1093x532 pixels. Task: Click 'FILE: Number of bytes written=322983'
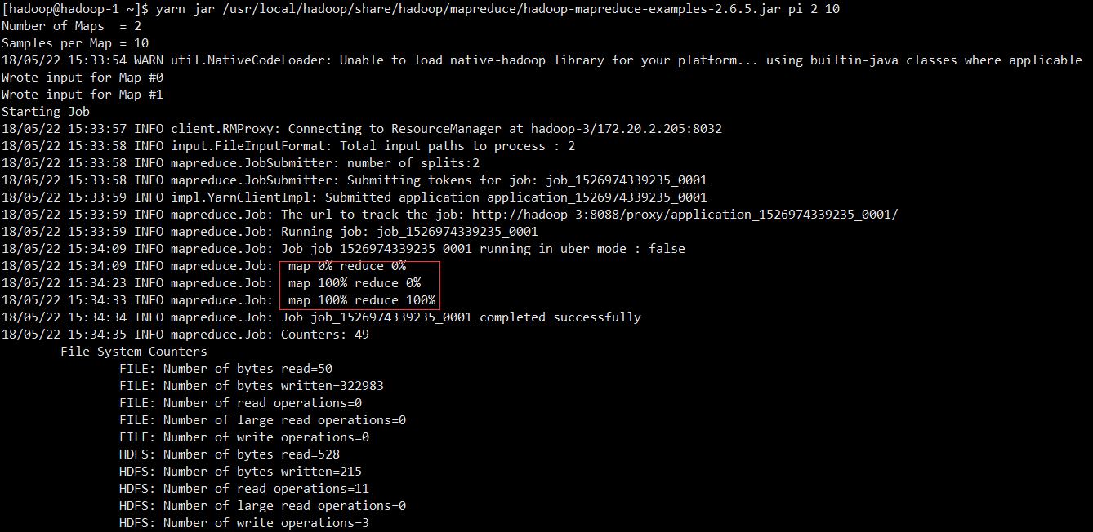coord(252,386)
